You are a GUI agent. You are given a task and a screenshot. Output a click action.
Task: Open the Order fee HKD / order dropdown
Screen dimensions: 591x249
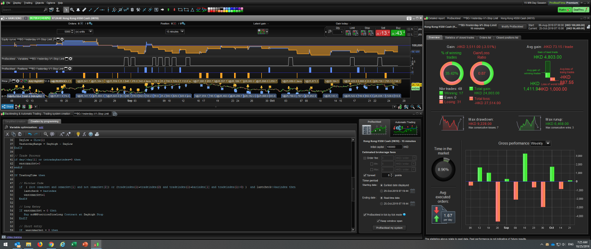407,158
